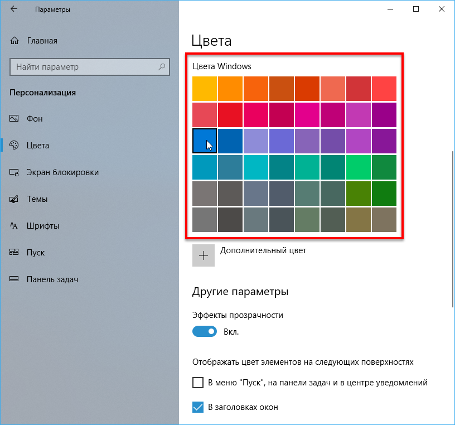455x425 pixels.
Task: Open the Пуск start menu settings
Action: click(35, 253)
